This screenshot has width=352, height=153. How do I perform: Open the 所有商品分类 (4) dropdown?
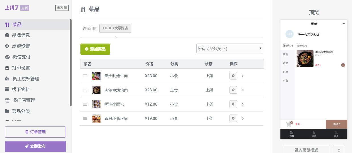tap(230, 49)
